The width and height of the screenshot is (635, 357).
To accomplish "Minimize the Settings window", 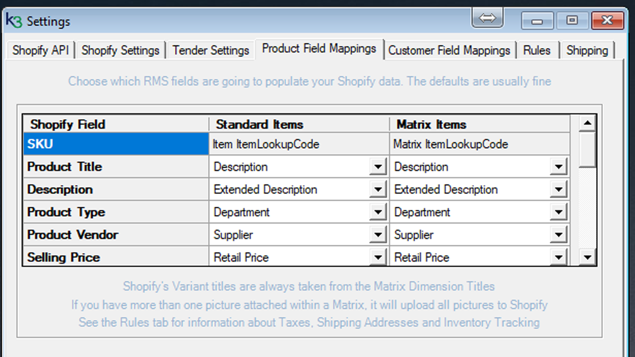I will [537, 20].
